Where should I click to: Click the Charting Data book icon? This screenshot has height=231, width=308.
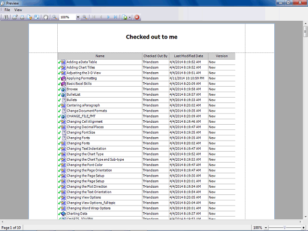click(x=63, y=214)
